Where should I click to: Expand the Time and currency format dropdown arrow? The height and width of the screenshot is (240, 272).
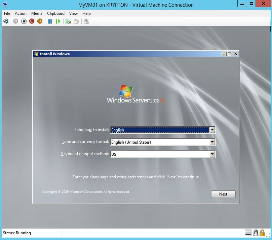212,142
